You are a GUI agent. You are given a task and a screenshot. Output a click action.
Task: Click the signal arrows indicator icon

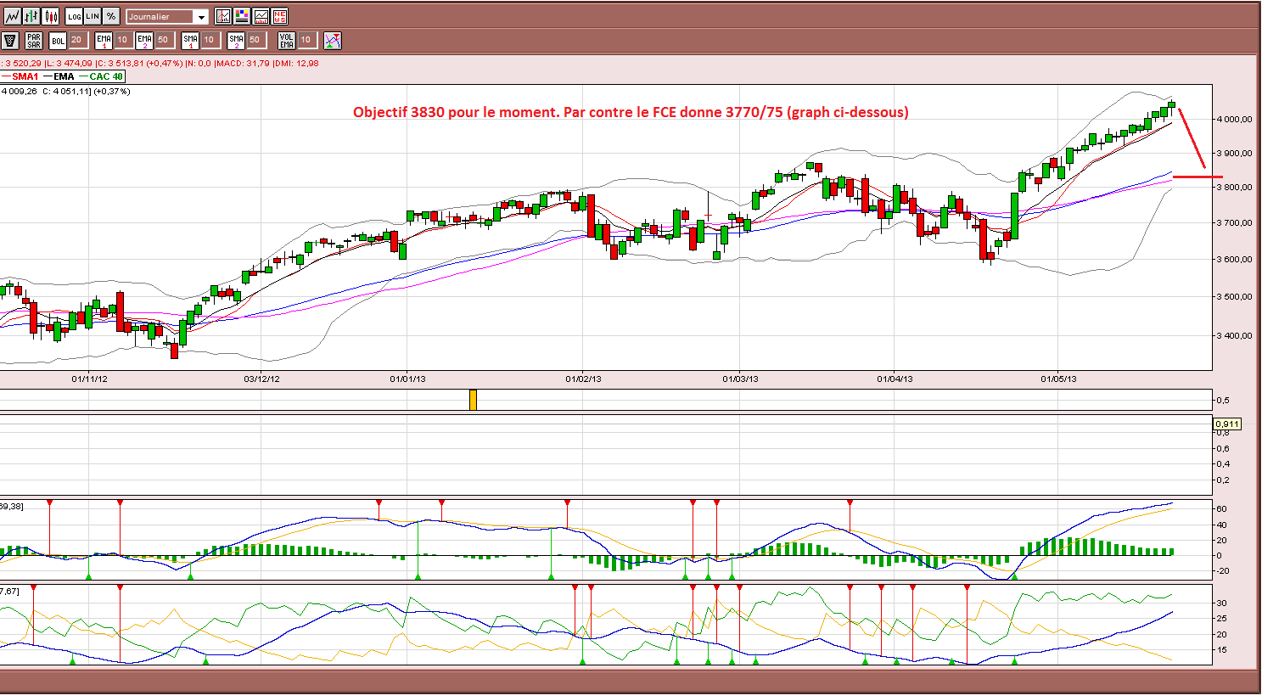coord(333,41)
